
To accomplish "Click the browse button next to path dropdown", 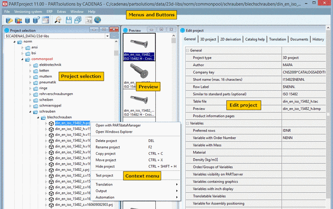I will pyautogui.click(x=114, y=36).
